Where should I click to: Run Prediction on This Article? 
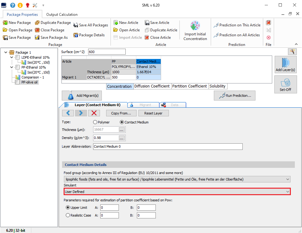click(x=216, y=25)
